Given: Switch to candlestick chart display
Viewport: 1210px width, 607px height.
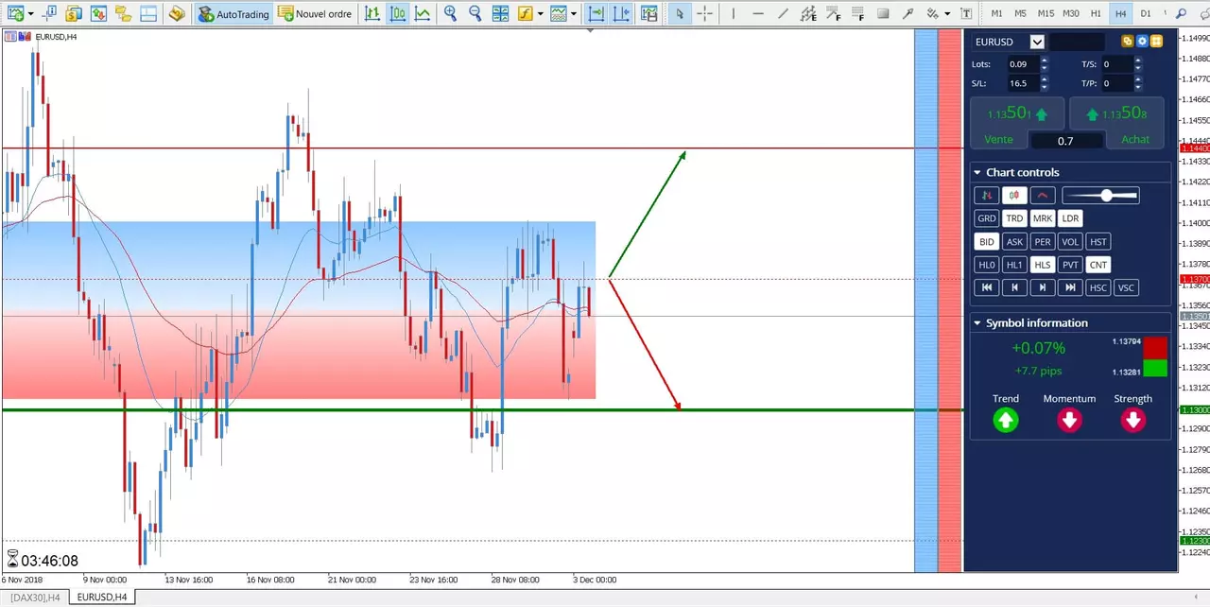Looking at the screenshot, I should click(x=398, y=13).
